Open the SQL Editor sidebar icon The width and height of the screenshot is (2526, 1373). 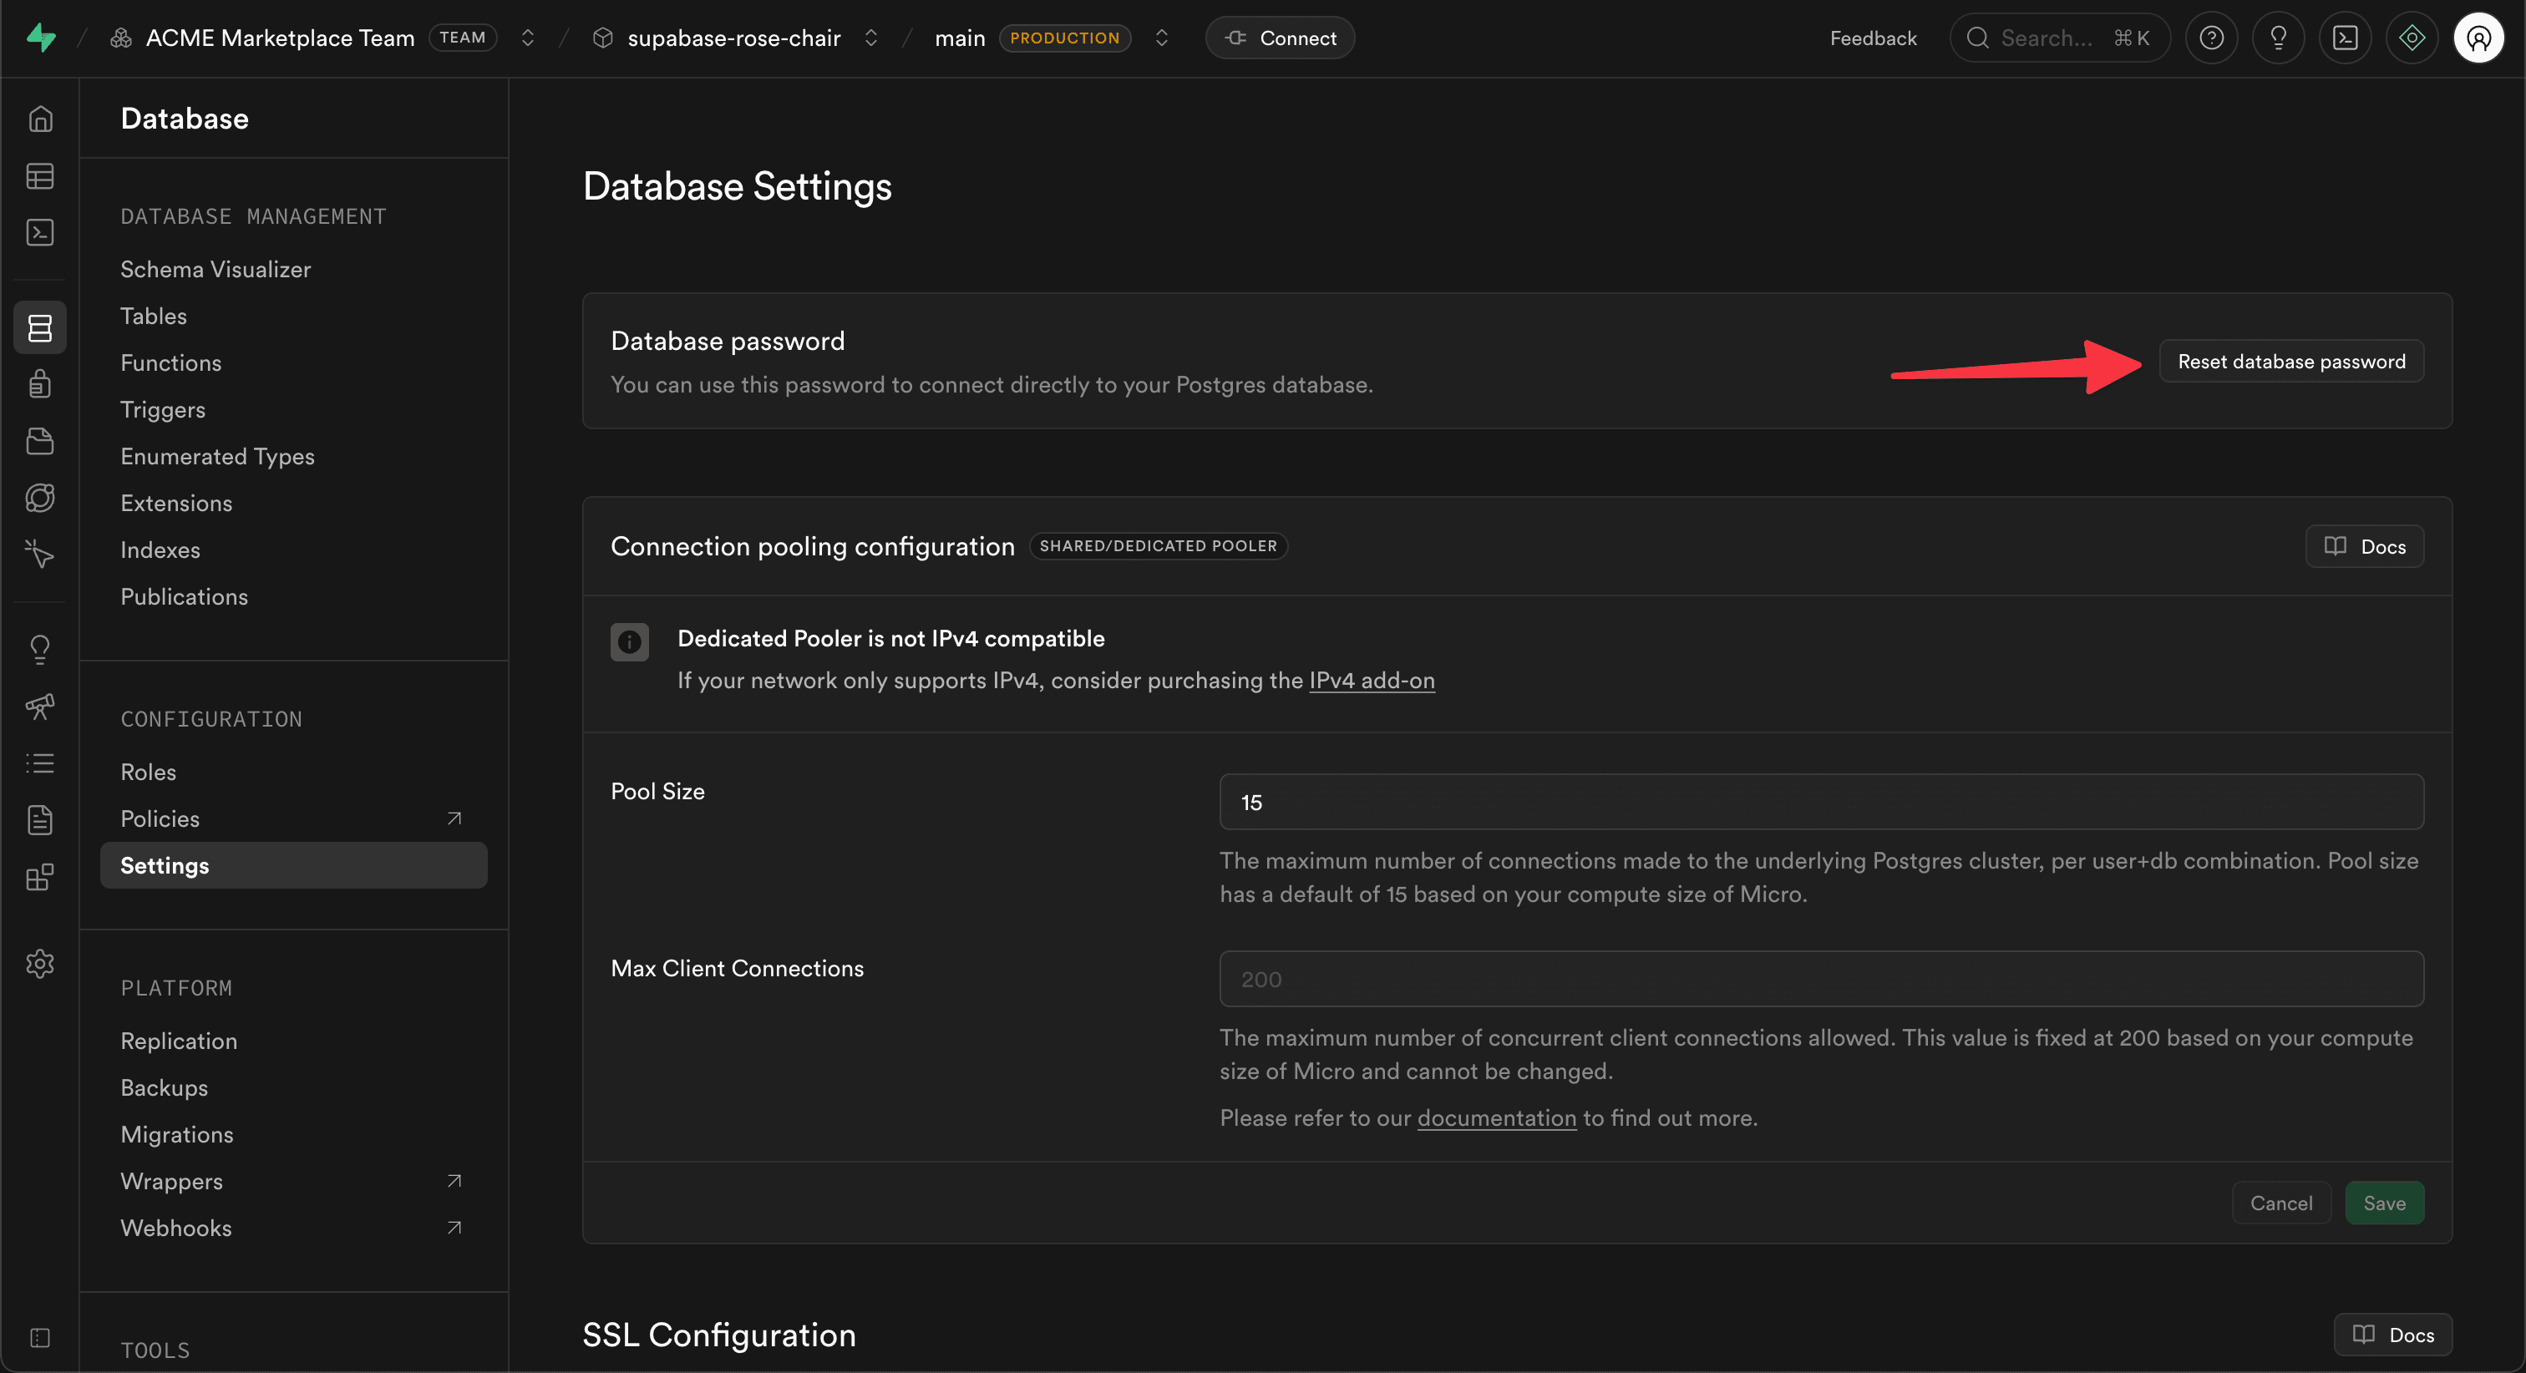40,232
